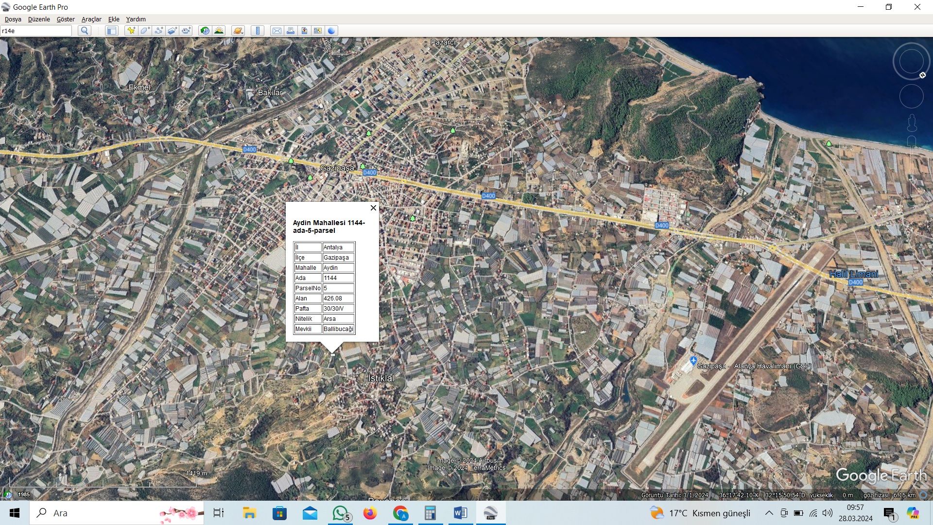Screen dimensions: 933x525
Task: Show the ruler tool
Action: [258, 31]
